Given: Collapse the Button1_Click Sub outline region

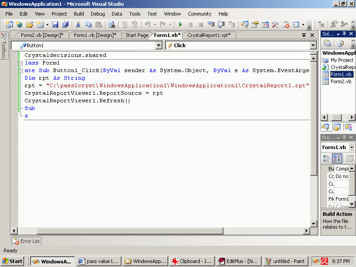Looking at the screenshot, I should (x=20, y=71).
